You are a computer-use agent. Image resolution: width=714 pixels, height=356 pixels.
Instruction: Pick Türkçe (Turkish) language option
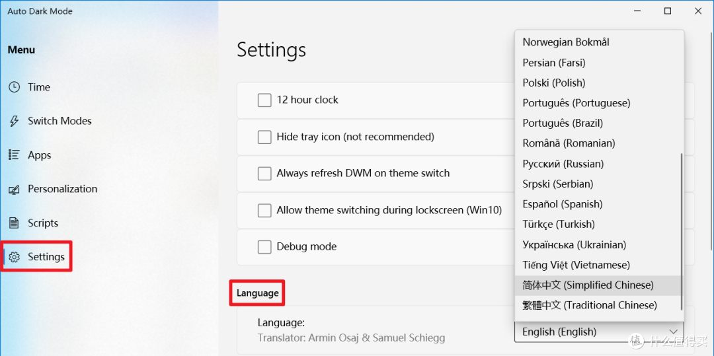[x=599, y=224]
